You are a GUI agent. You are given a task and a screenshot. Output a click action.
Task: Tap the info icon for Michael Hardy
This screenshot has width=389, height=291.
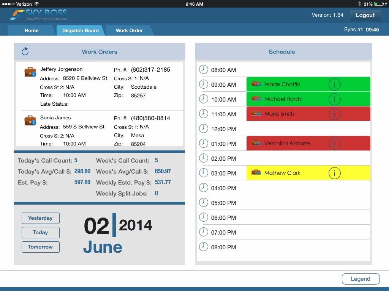334,100
